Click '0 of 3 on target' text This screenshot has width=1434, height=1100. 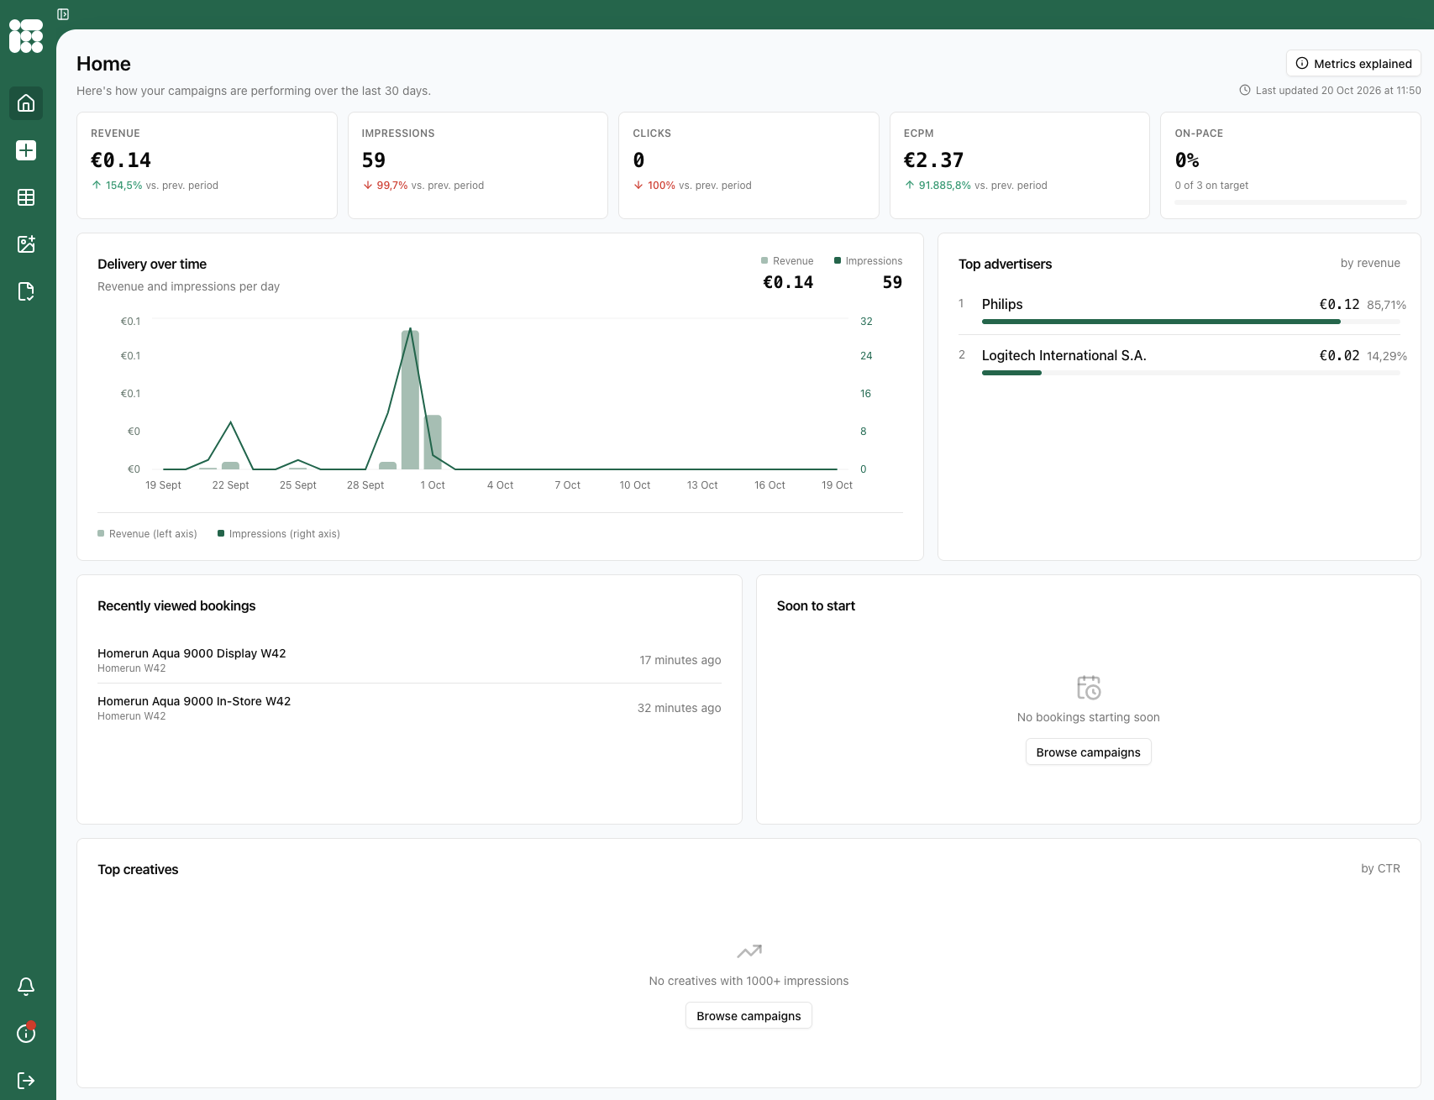point(1211,186)
